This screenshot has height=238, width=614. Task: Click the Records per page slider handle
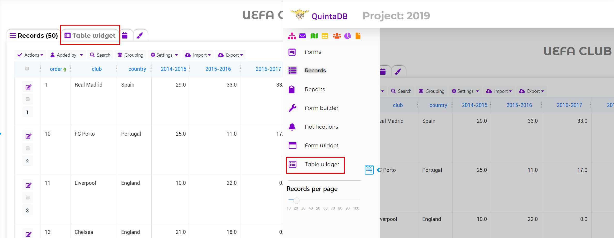pyautogui.click(x=296, y=200)
